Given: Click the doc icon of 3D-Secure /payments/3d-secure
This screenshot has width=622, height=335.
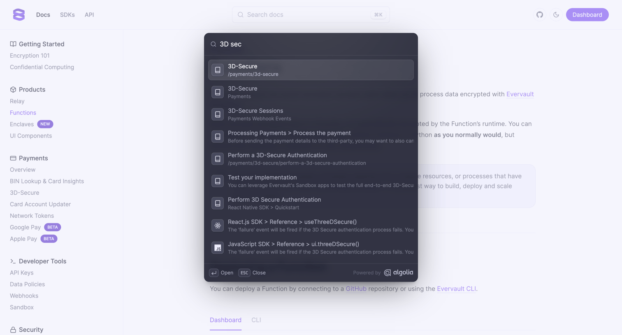Looking at the screenshot, I should click(218, 70).
